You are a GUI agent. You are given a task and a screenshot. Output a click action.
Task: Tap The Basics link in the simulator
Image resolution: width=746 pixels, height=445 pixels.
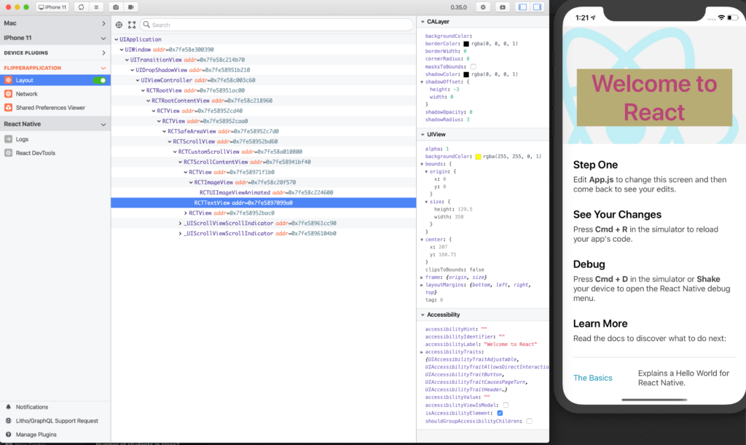click(x=593, y=378)
